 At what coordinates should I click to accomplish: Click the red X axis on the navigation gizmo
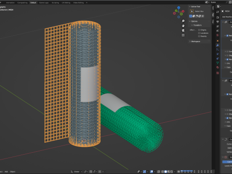(183, 11)
